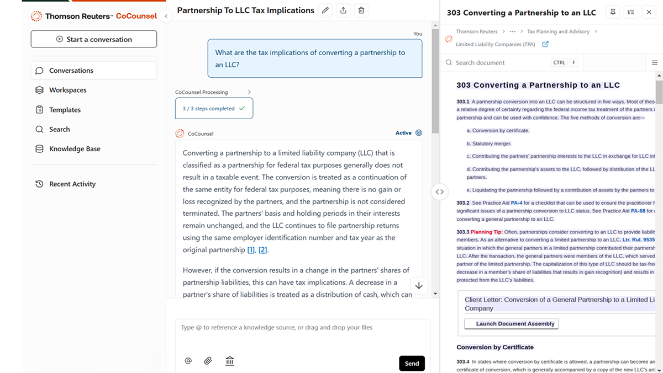The height and width of the screenshot is (373, 663).
Task: Click the pencil icon to rename conversation
Action: (325, 10)
